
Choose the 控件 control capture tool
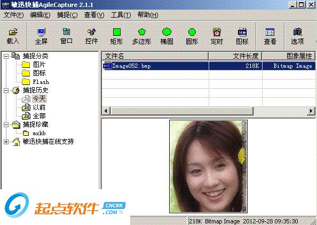point(91,36)
